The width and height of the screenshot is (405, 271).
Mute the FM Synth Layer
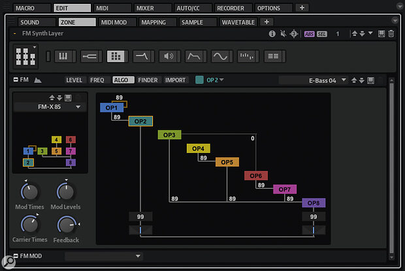coord(283,34)
